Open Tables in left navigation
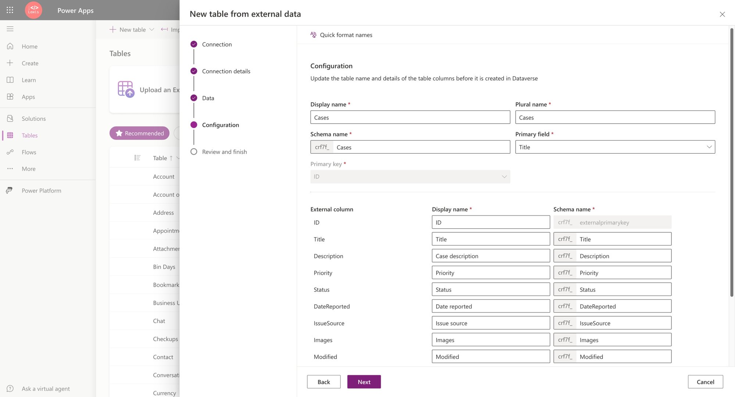 (x=29, y=135)
